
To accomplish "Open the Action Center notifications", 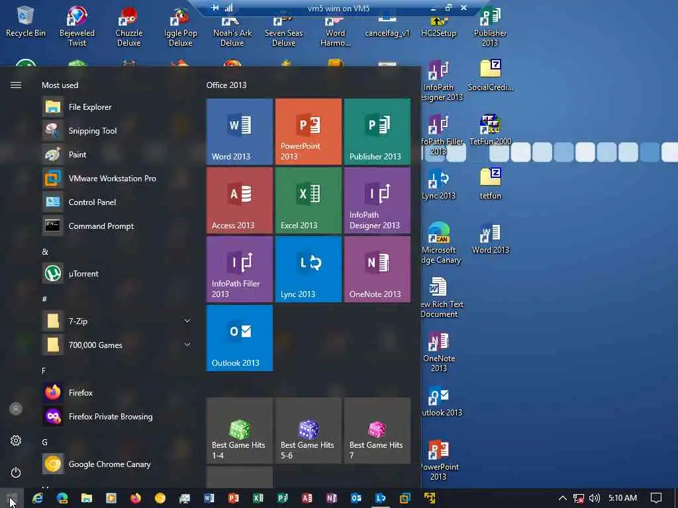I will 656,498.
